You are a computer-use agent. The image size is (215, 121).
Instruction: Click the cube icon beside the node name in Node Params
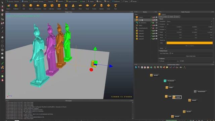pos(160,14)
